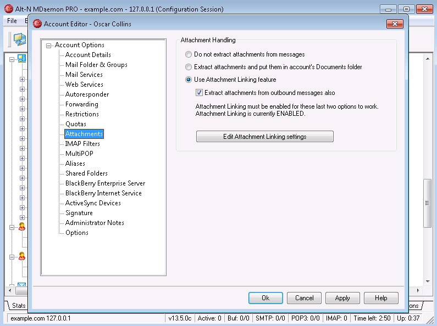Screen dimensions: 437x326
Task: Select BlackBerry Internet Service item
Action: (103, 193)
